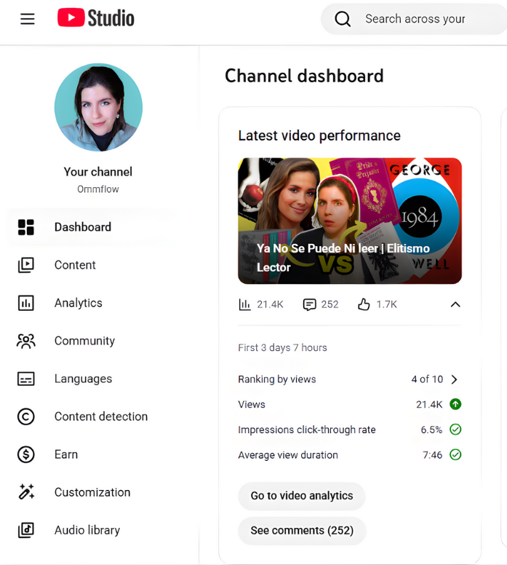The image size is (507, 565).
Task: Open the hamburger navigation menu
Action: pos(28,19)
